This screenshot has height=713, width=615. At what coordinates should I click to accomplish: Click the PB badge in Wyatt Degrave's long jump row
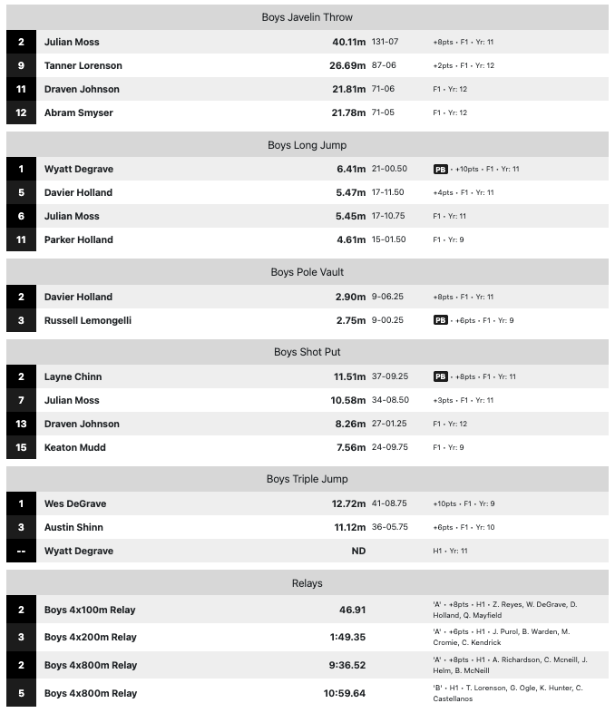point(441,169)
